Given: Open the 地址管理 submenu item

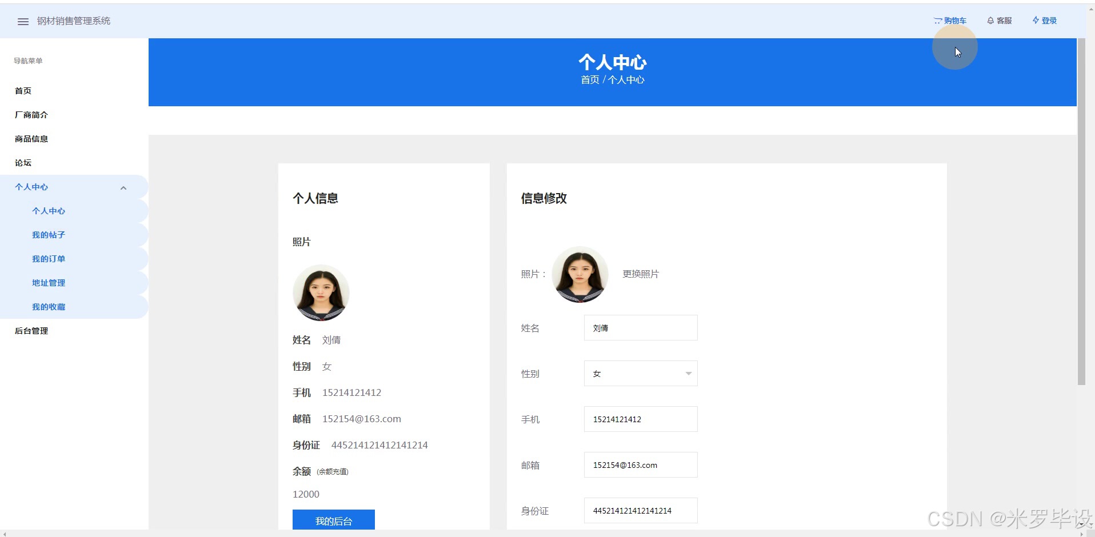Looking at the screenshot, I should click(x=49, y=283).
